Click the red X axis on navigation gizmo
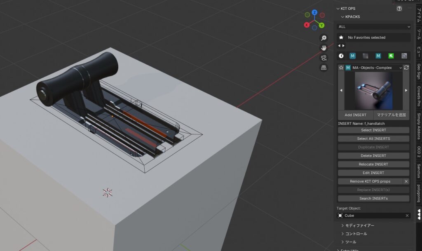422x251 pixels. 307,25
